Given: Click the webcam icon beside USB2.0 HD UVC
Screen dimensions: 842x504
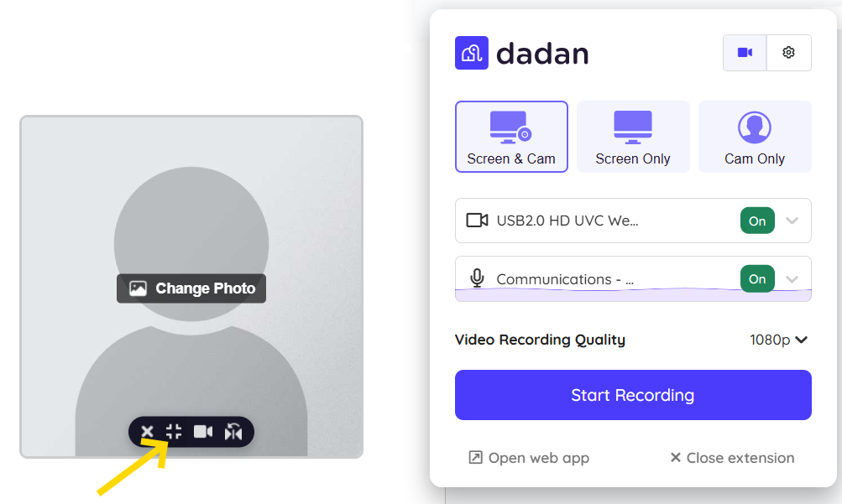Looking at the screenshot, I should [x=477, y=221].
